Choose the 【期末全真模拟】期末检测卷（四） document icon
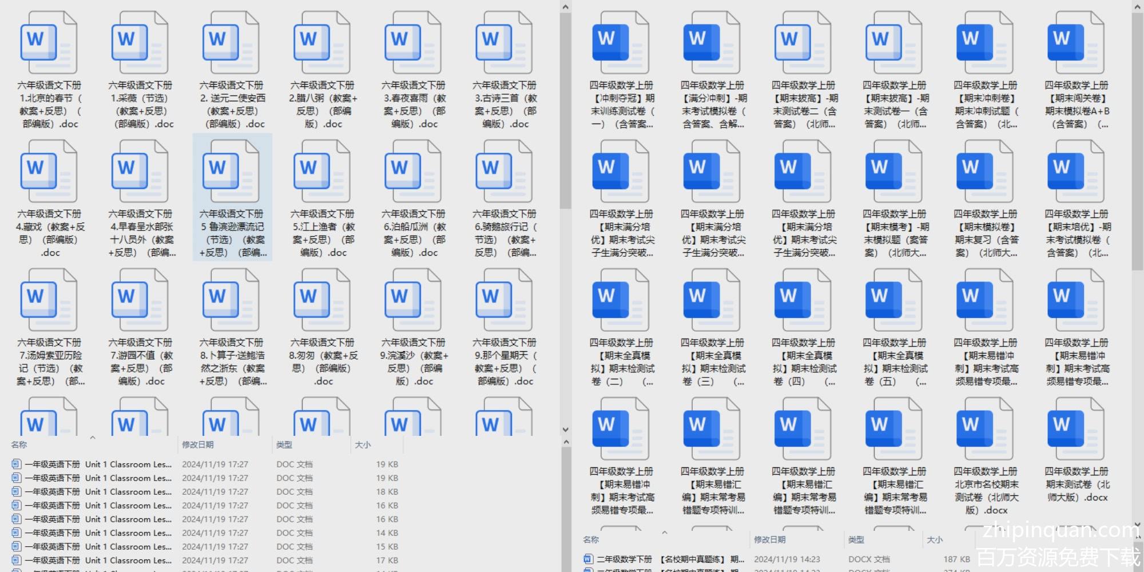This screenshot has width=1144, height=572. coord(803,300)
